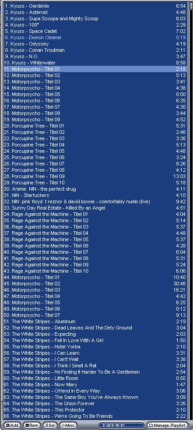Open the Misc options button
Image resolution: width=193 pixels, height=430 pixels.
pos(68,425)
